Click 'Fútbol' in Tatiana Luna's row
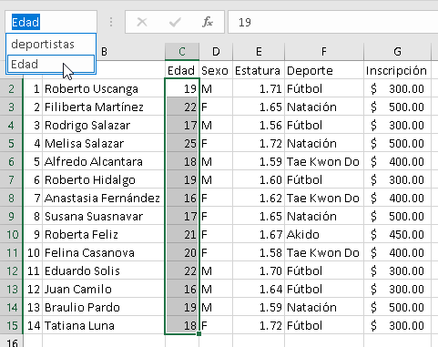 [324, 325]
